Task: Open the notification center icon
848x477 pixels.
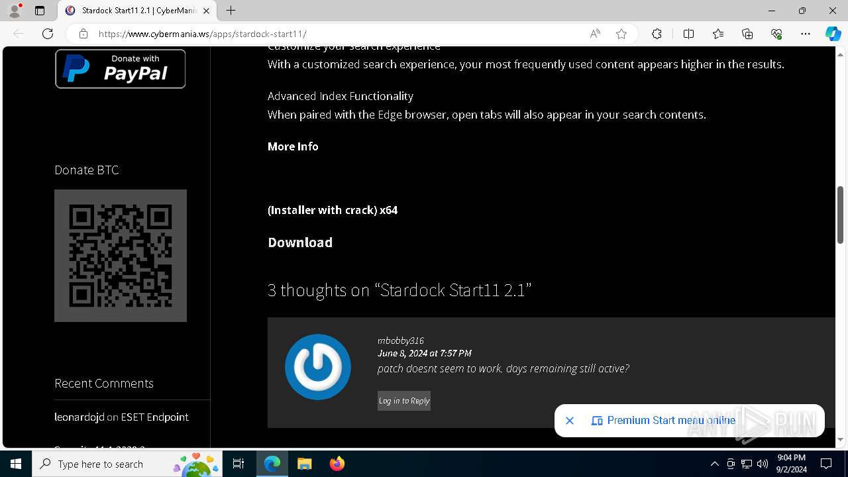Action: click(x=826, y=464)
